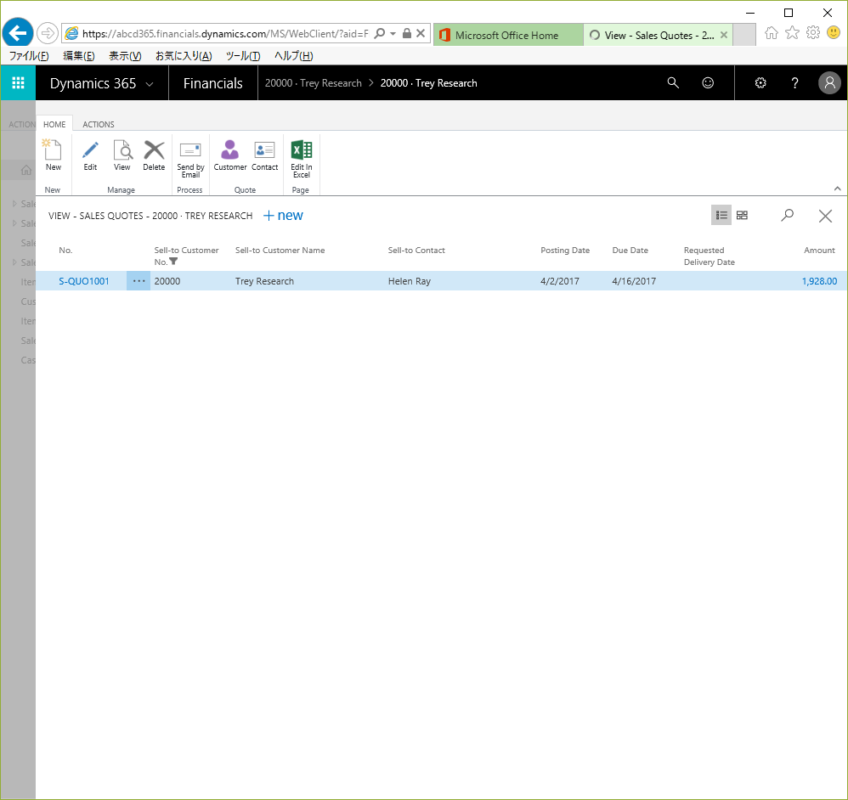Click the yellow smiley icon in browser
This screenshot has width=848, height=800.
(x=834, y=33)
